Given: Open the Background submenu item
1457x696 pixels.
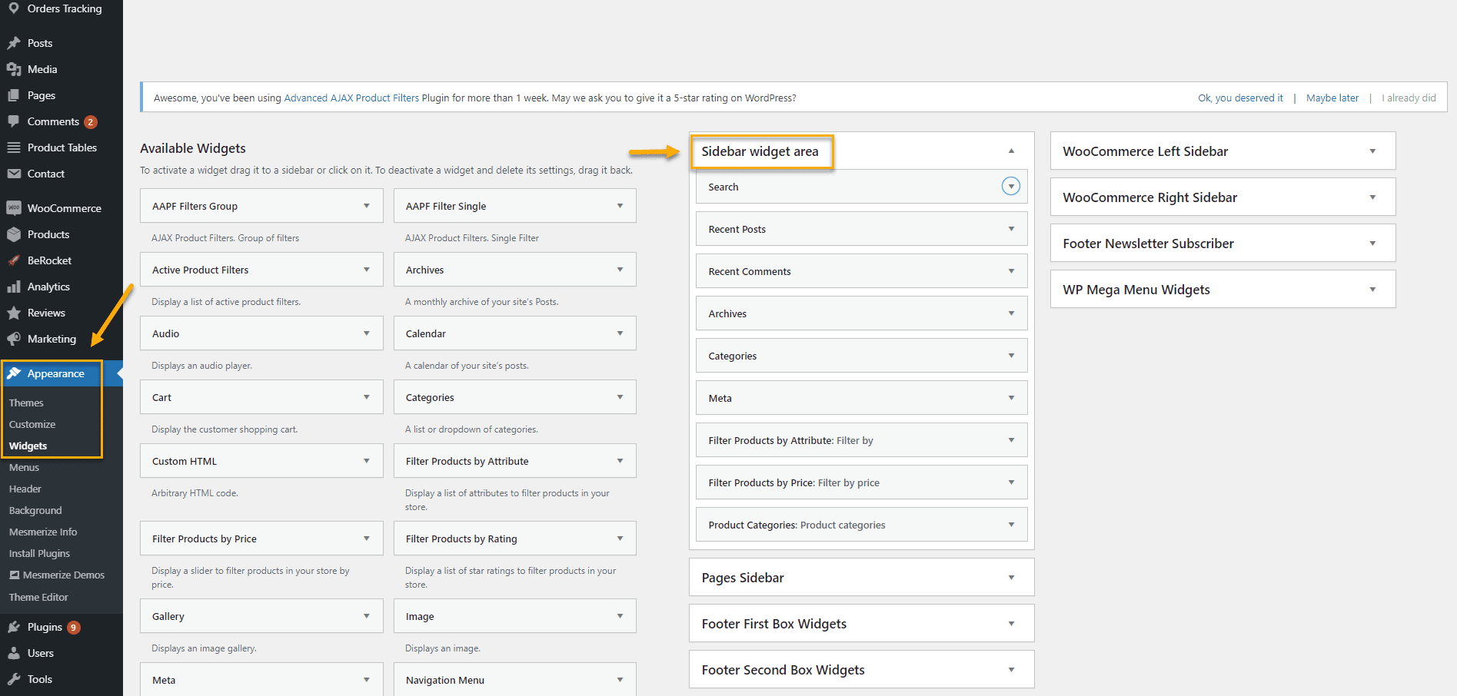Looking at the screenshot, I should 35,510.
